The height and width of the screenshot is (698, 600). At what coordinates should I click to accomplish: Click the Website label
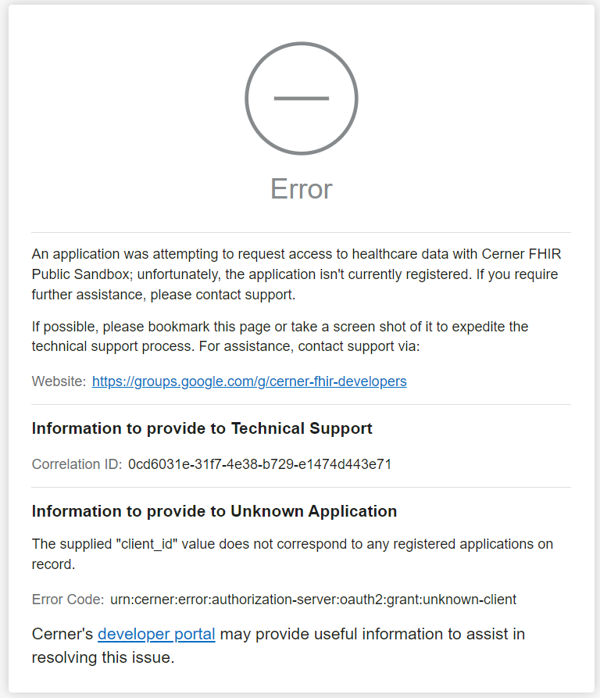(x=59, y=381)
